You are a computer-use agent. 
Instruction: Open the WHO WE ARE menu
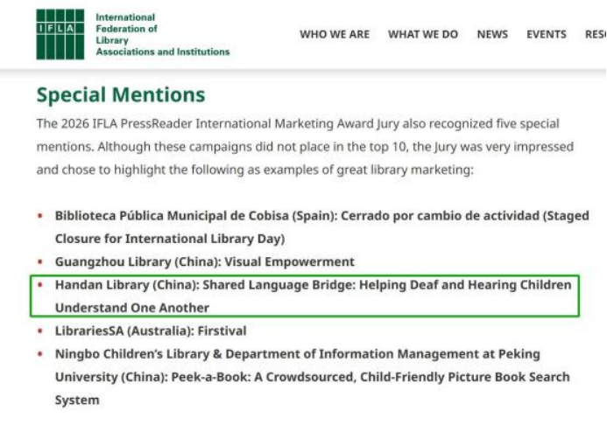tap(335, 34)
